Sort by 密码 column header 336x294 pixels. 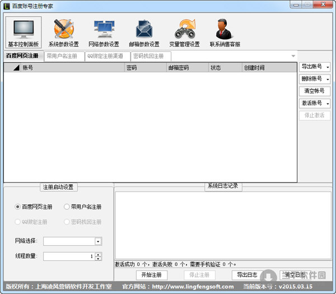pyautogui.click(x=146, y=68)
